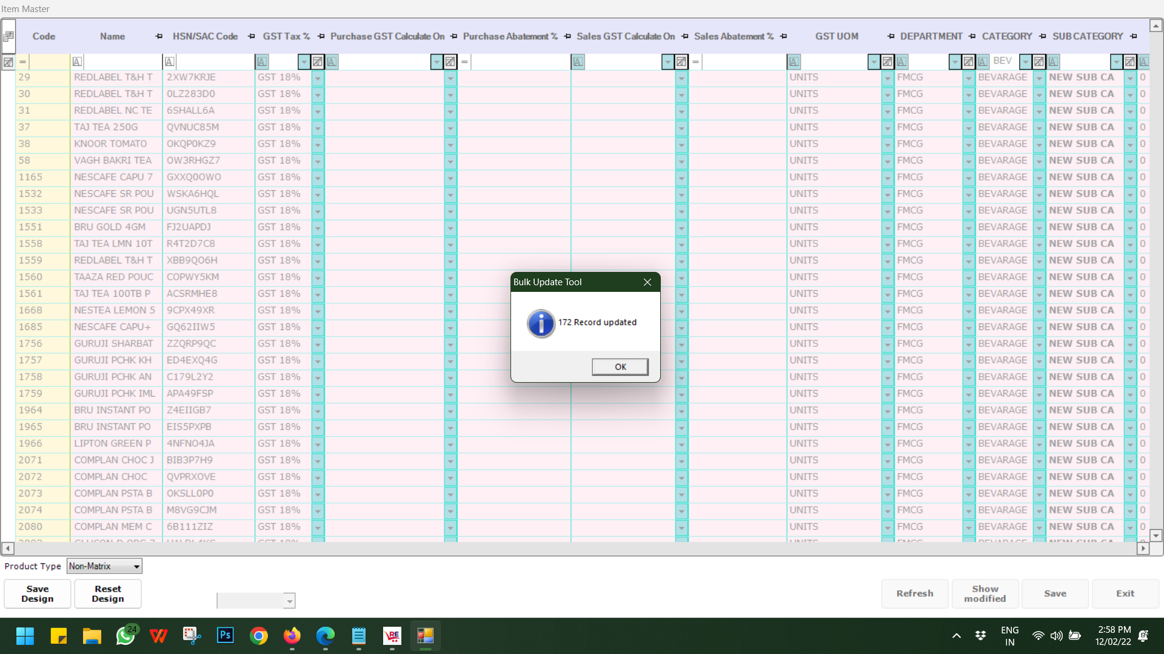Clear the CATEGORY column filter
This screenshot has height=654, width=1164.
pos(1039,62)
